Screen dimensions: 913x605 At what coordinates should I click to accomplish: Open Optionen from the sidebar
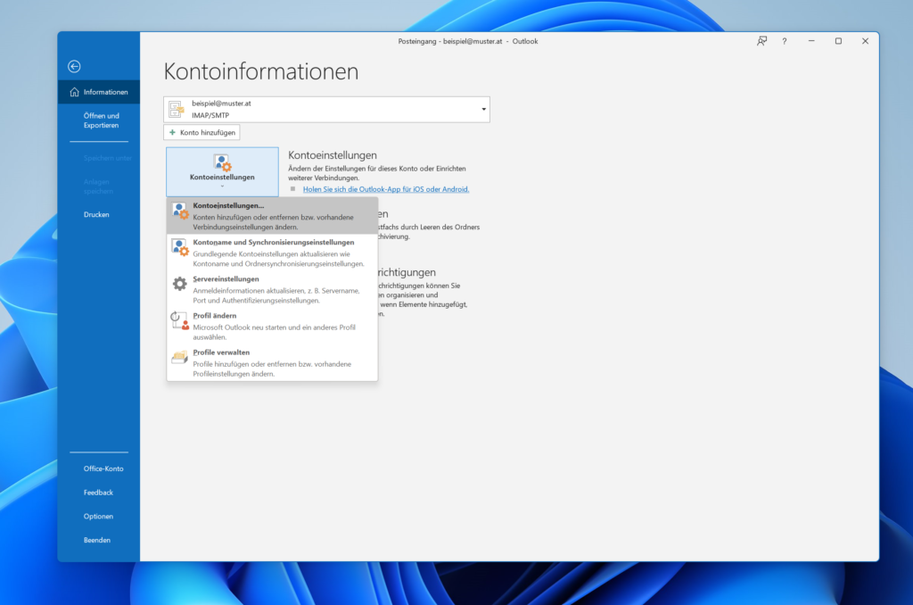(x=98, y=516)
